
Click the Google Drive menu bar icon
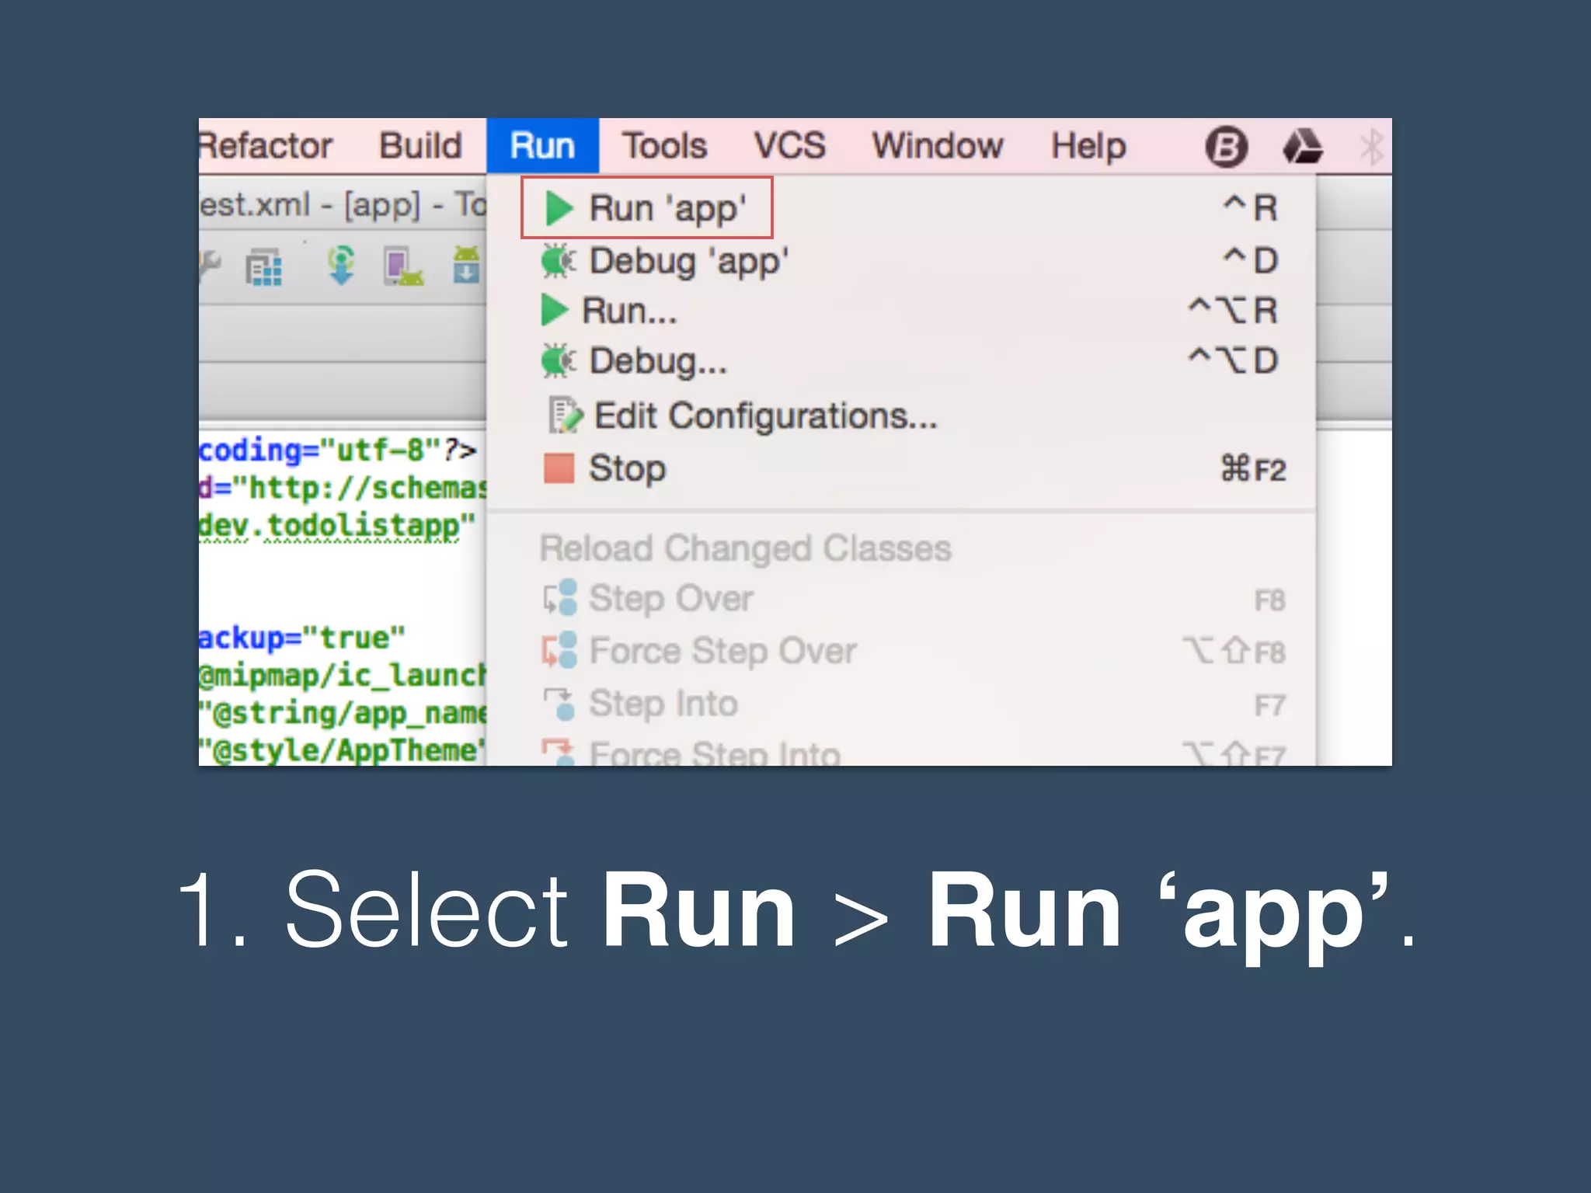1303,146
